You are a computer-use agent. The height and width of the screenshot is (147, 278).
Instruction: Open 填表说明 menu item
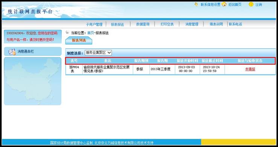(x=216, y=24)
